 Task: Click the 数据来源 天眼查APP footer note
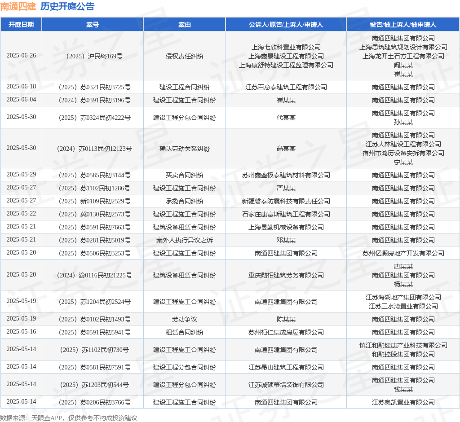(x=69, y=418)
